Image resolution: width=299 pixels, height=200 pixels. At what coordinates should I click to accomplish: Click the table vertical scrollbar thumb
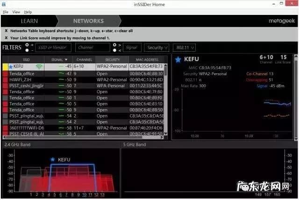(x=166, y=71)
